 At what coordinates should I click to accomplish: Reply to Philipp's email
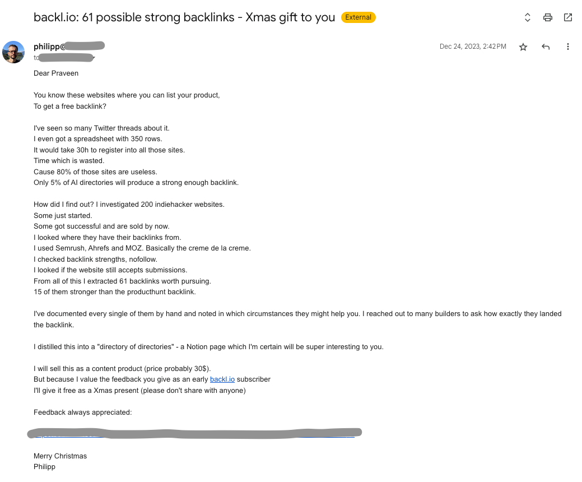click(x=546, y=47)
